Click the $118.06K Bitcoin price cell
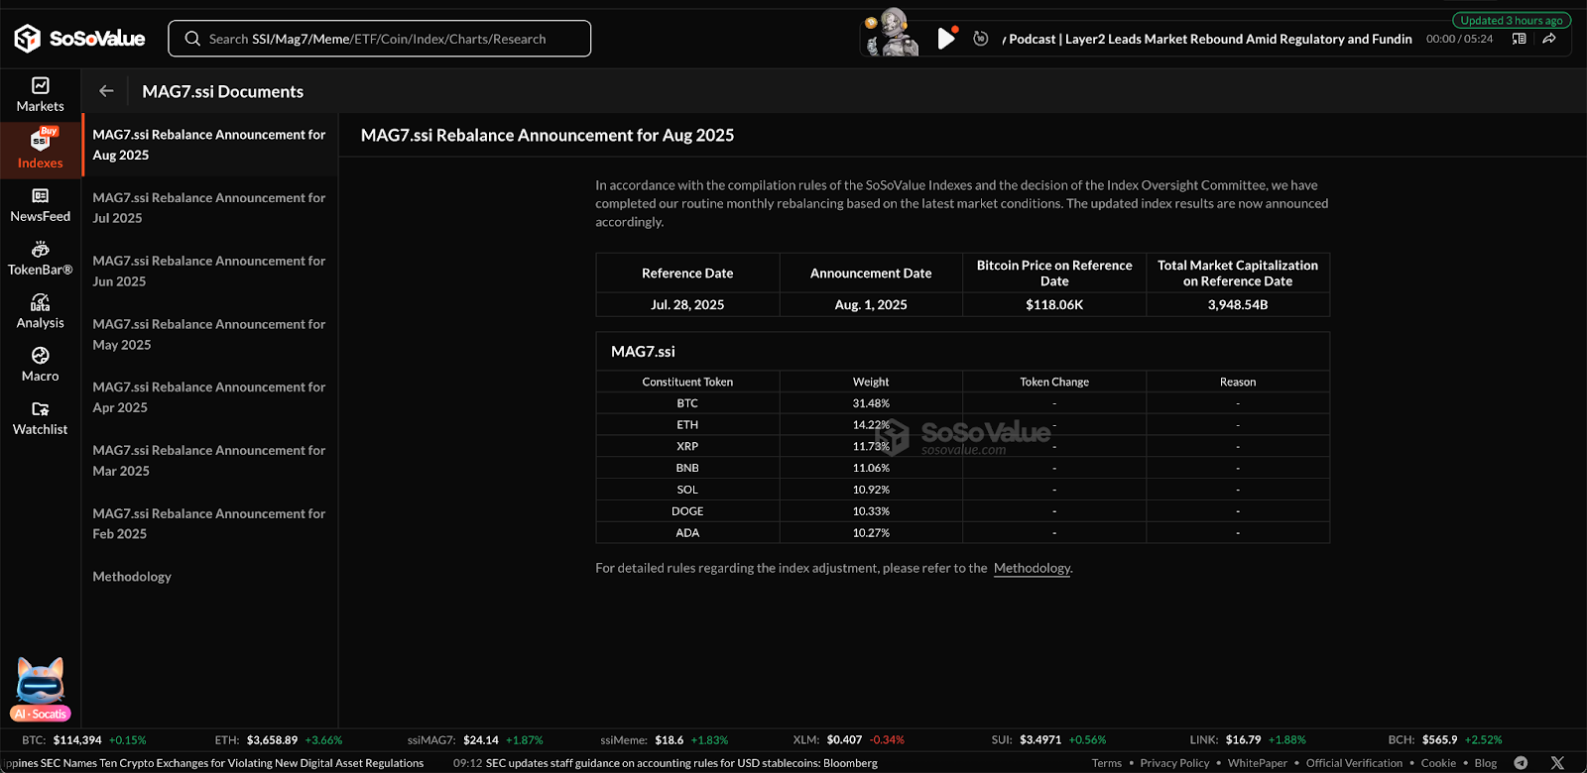Screen dimensions: 1587x773 (x=1054, y=305)
